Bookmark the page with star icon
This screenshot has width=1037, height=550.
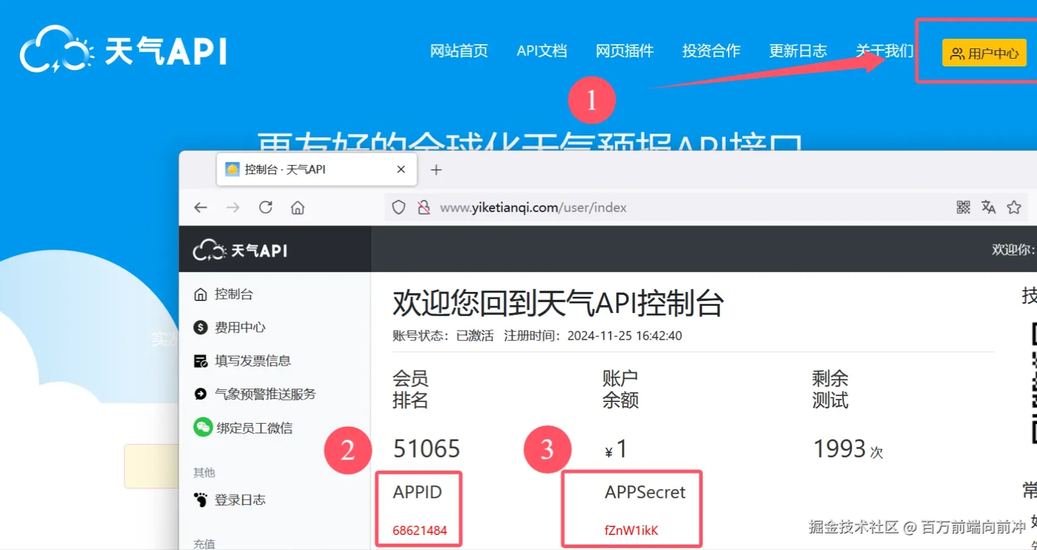1014,207
